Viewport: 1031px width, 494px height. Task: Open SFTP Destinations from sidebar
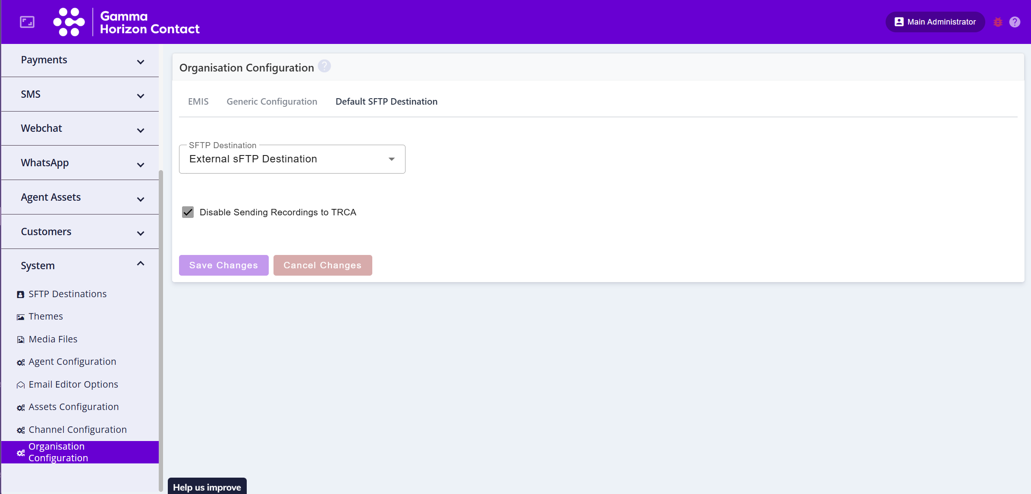pyautogui.click(x=67, y=294)
